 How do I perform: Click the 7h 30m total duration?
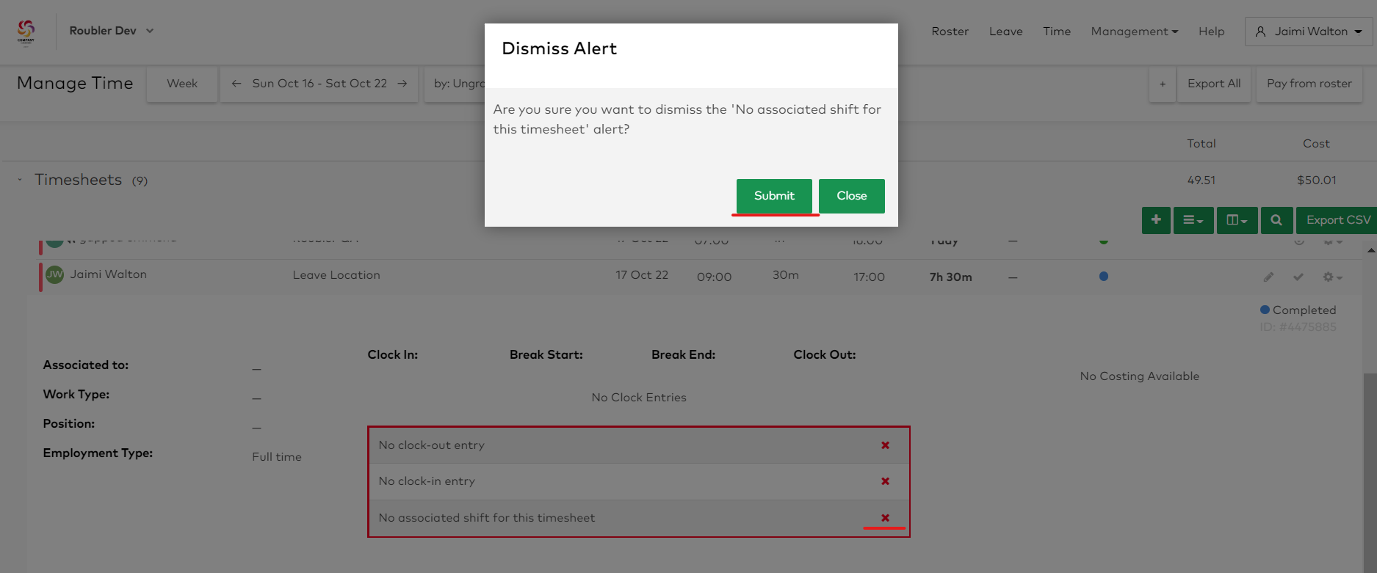pyautogui.click(x=951, y=277)
